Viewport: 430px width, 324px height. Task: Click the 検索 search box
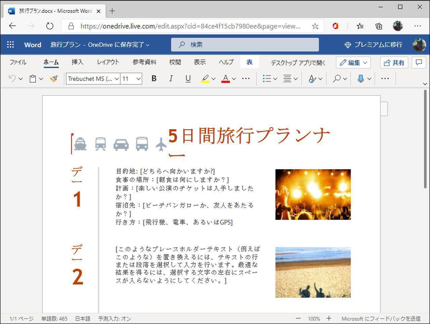click(245, 45)
